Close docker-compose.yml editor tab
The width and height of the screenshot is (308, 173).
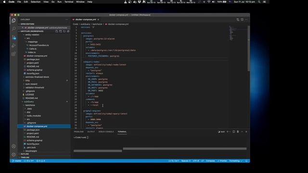pyautogui.click(x=98, y=19)
